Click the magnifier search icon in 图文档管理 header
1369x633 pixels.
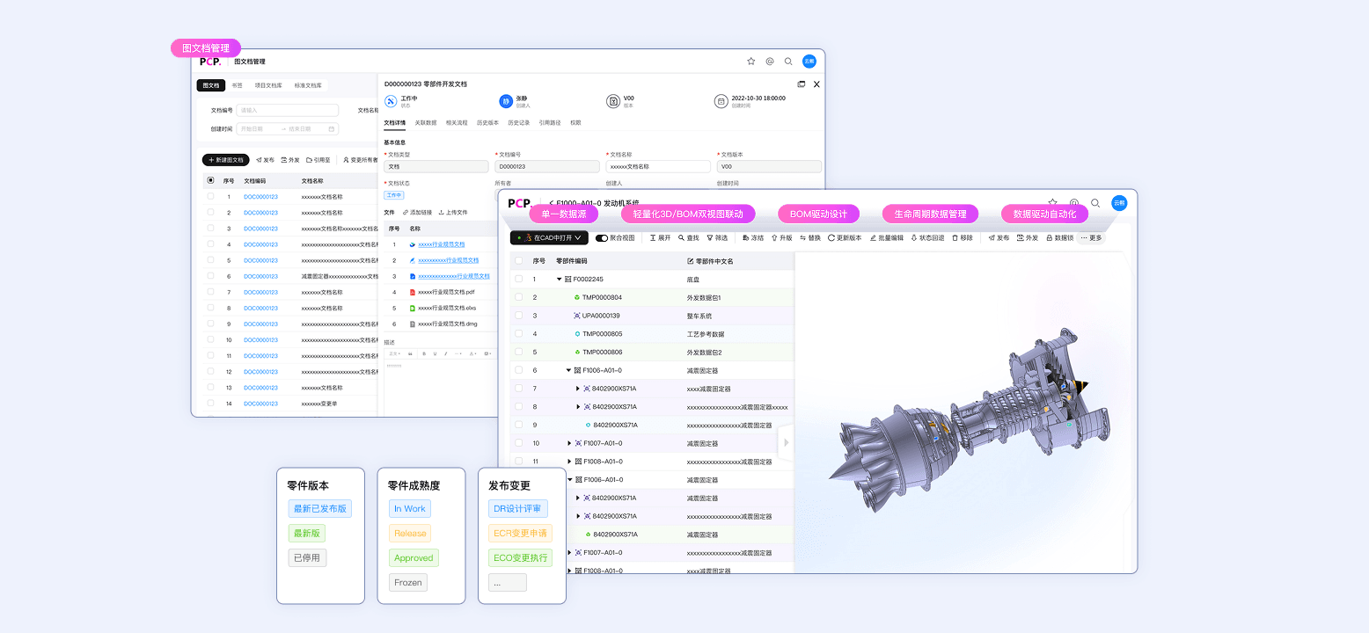[789, 61]
